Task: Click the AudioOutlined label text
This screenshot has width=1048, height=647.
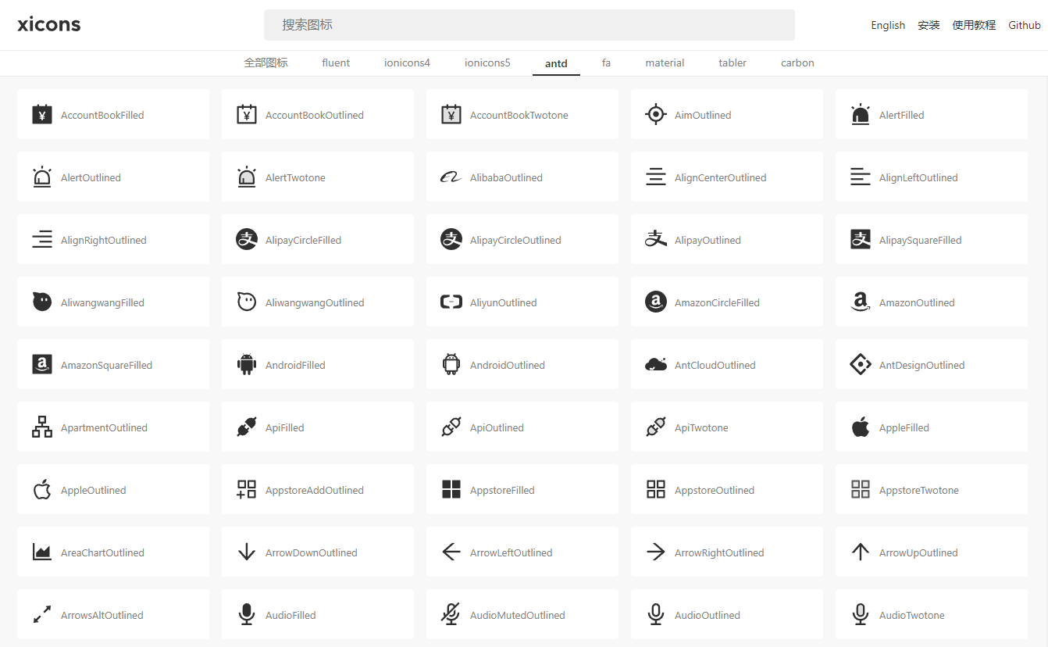Action: pyautogui.click(x=708, y=615)
